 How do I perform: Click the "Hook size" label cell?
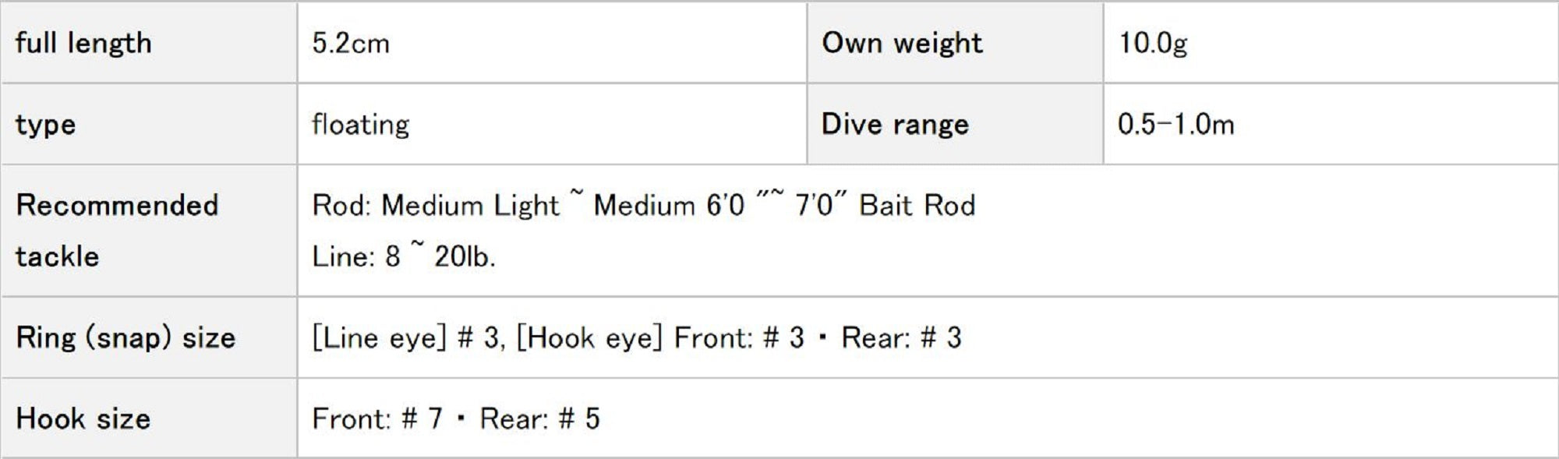[83, 419]
